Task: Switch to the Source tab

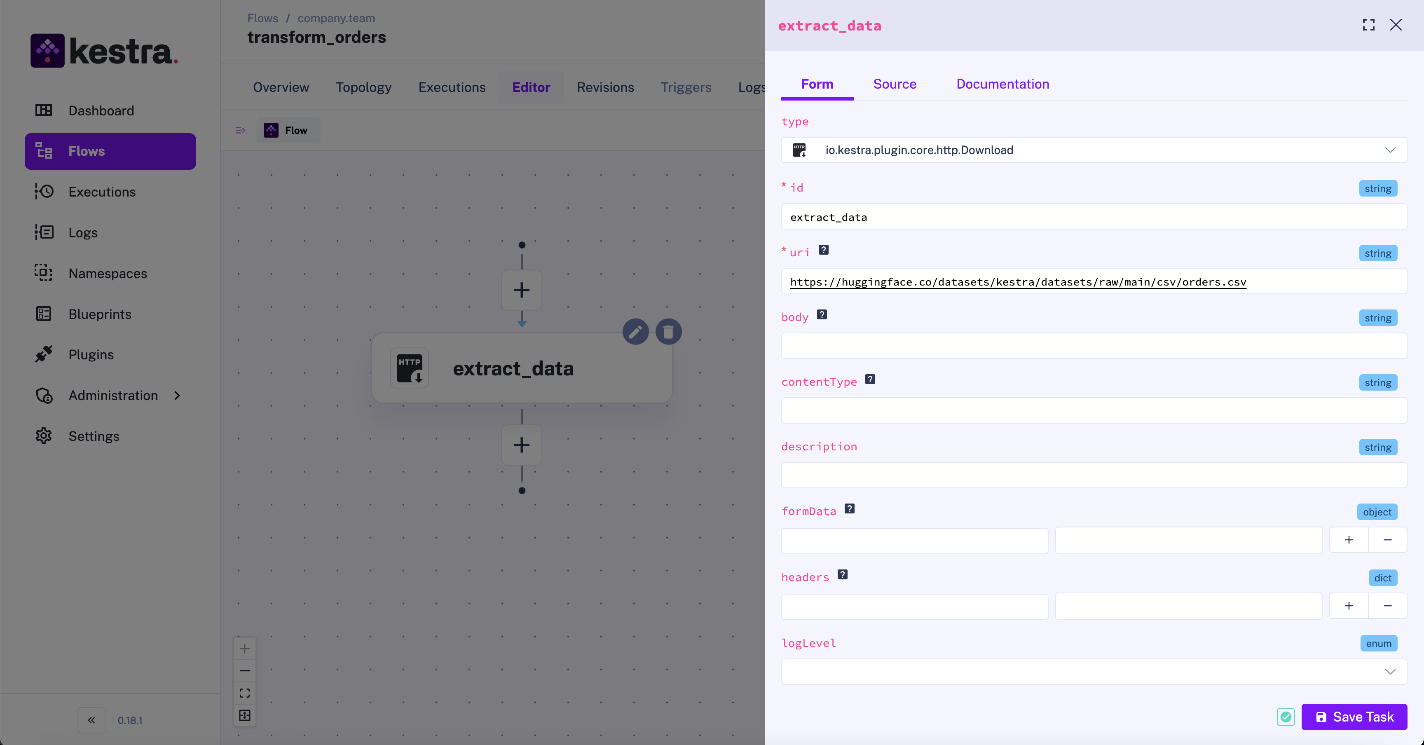Action: (x=895, y=84)
